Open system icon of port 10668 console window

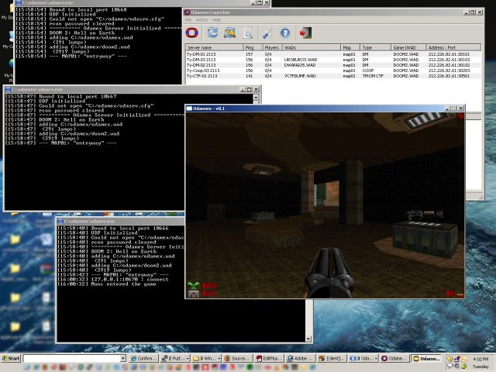coord(19,2)
